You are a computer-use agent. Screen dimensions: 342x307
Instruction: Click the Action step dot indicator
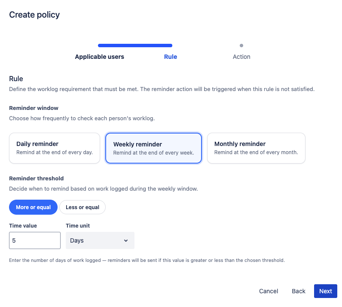[241, 46]
